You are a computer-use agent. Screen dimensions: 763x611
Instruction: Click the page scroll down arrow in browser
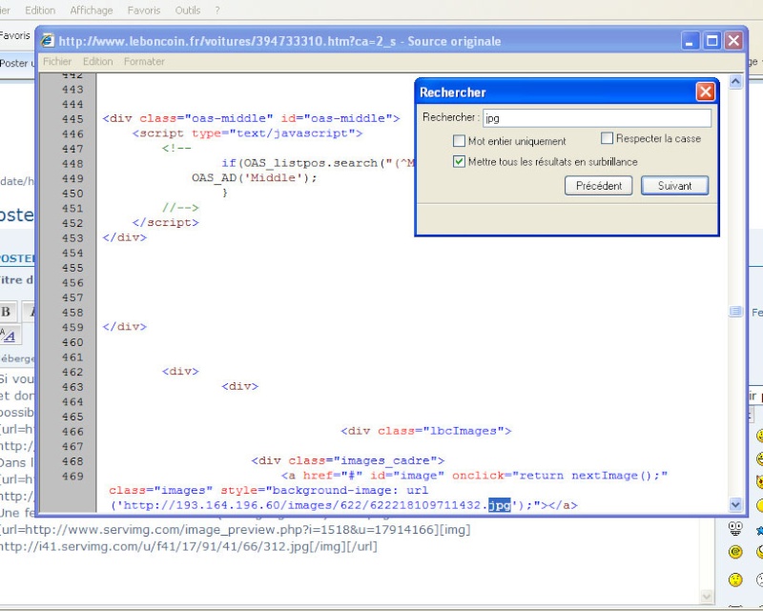click(707, 596)
